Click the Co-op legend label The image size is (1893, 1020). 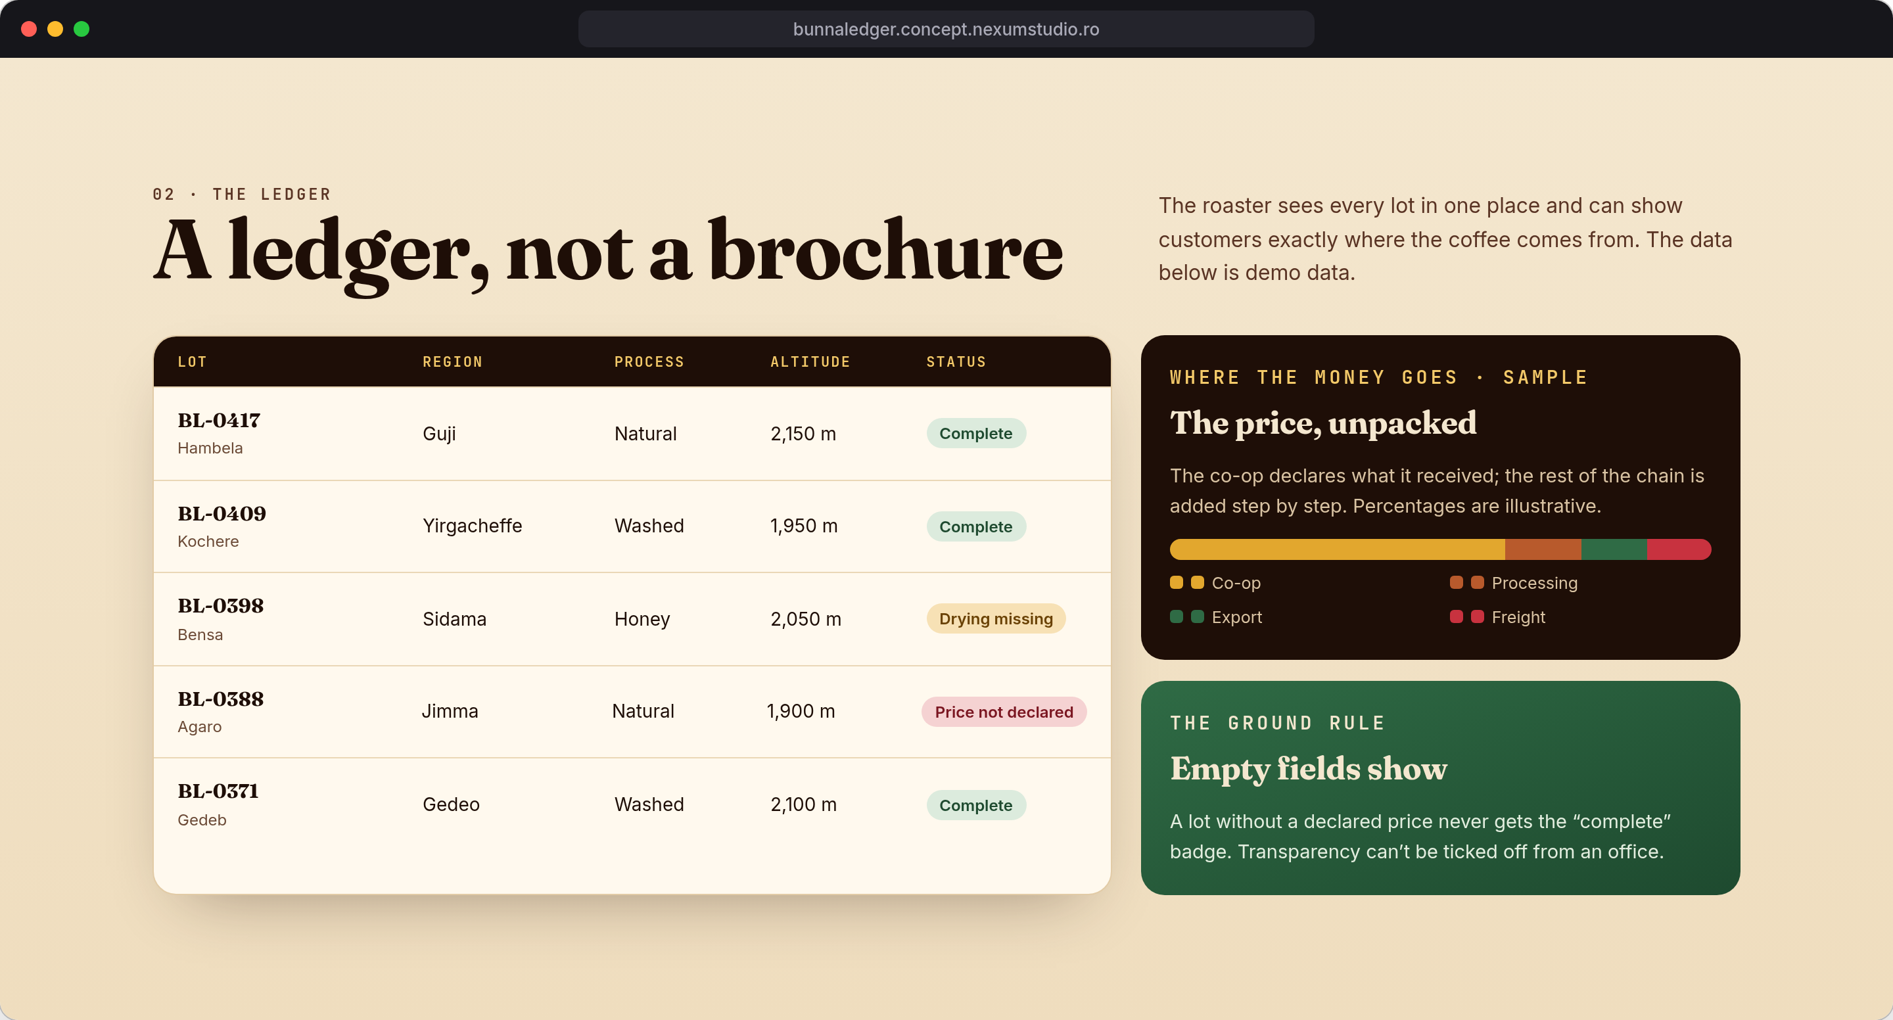[x=1235, y=583]
